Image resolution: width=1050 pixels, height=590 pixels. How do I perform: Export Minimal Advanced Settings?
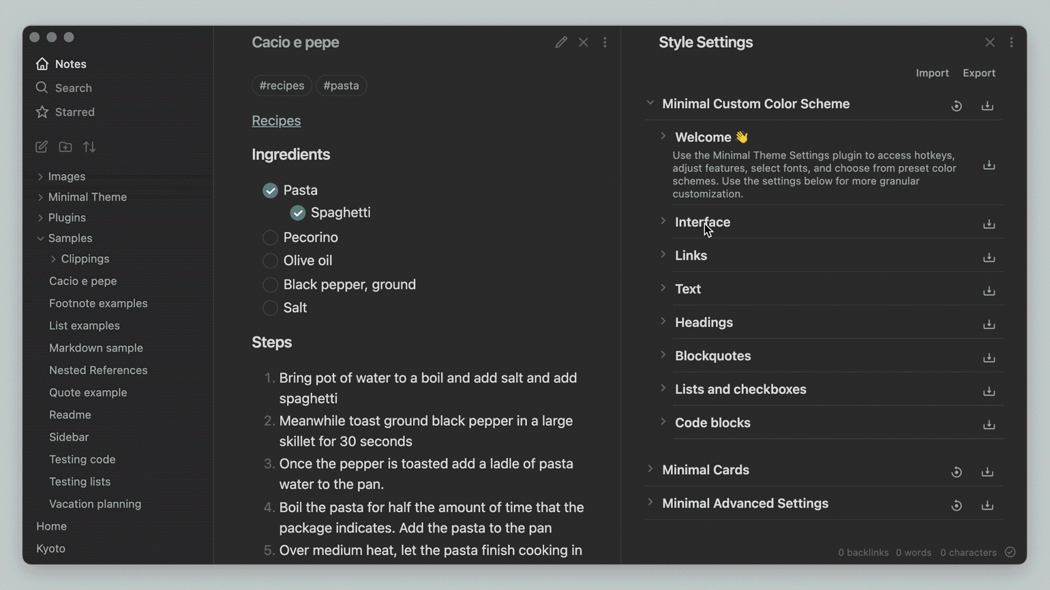pyautogui.click(x=987, y=505)
